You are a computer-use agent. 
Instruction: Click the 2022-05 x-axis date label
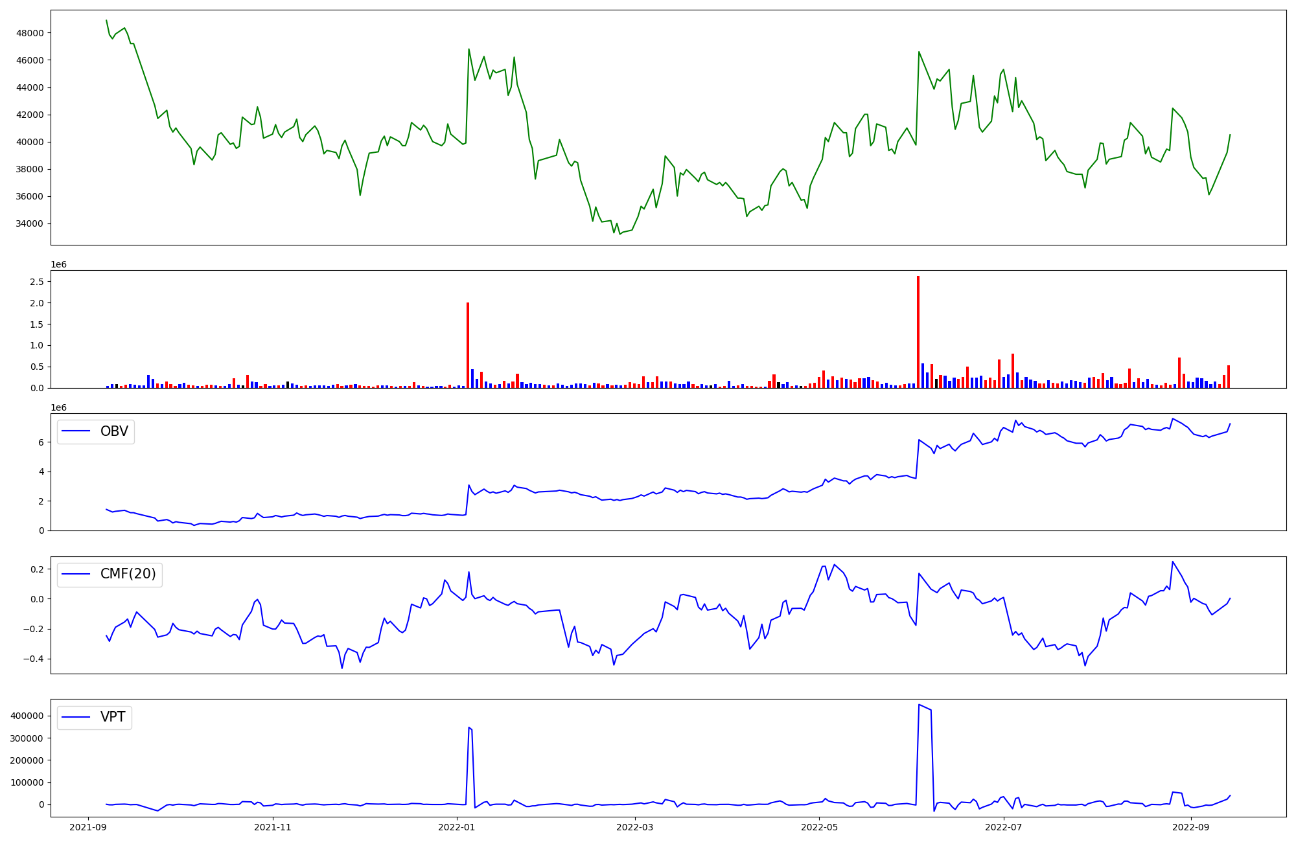[x=820, y=827]
